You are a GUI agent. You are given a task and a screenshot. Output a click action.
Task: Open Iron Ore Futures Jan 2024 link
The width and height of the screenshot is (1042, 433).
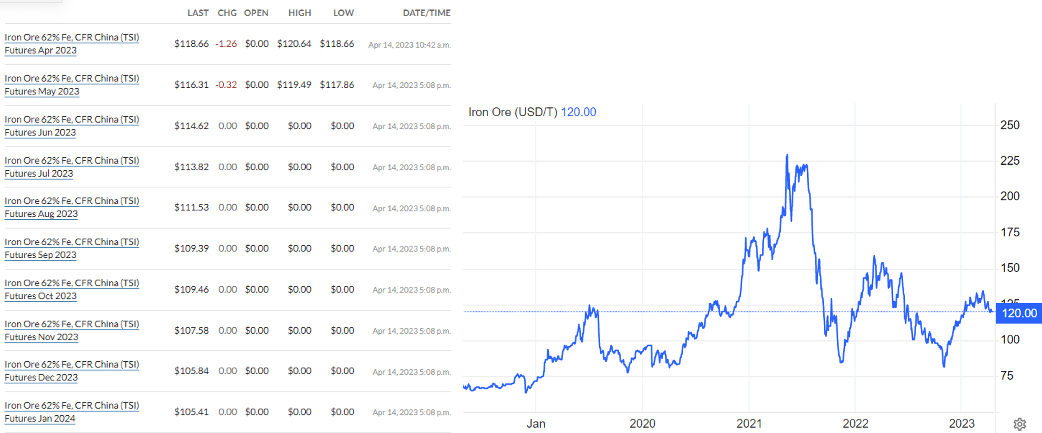pyautogui.click(x=72, y=412)
